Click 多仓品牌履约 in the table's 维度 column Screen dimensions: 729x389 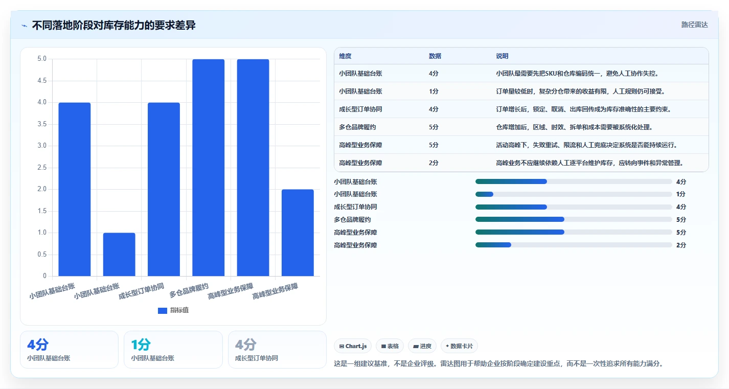(357, 127)
